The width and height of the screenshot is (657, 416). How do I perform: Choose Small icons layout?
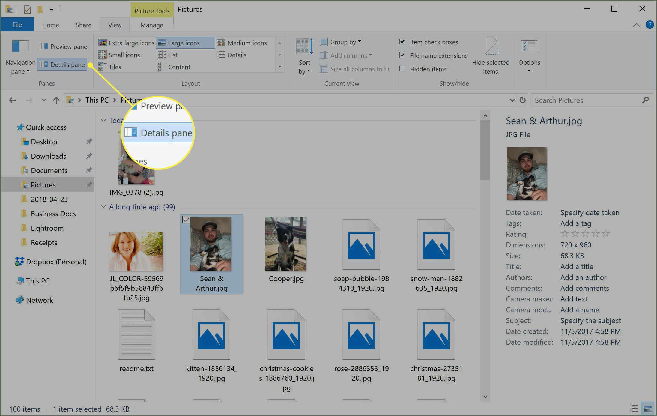click(119, 55)
